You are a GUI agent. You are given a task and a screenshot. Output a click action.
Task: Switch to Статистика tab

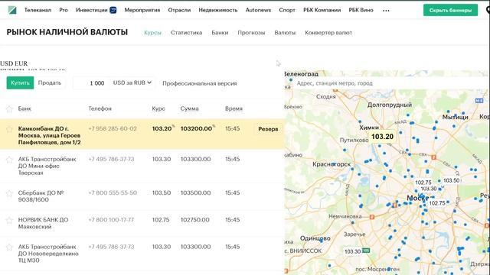(x=186, y=32)
